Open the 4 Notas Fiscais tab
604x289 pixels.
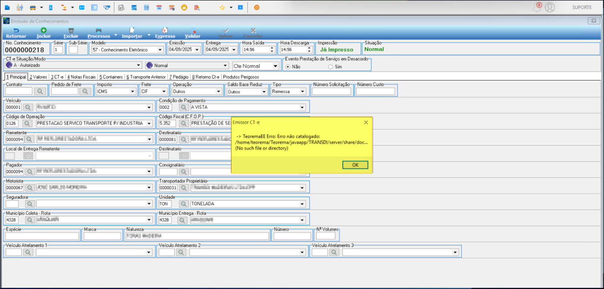point(81,77)
